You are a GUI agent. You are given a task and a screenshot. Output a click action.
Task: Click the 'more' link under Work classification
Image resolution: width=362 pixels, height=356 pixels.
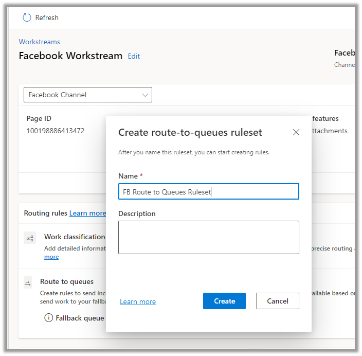(x=51, y=257)
